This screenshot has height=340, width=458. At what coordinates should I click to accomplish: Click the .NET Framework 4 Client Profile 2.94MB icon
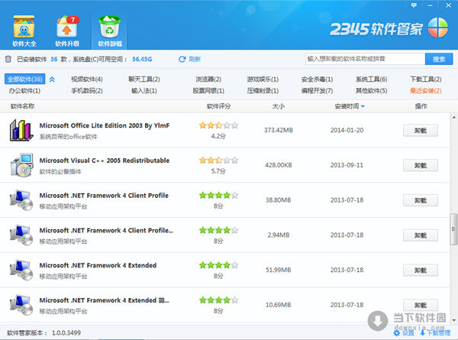(21, 235)
